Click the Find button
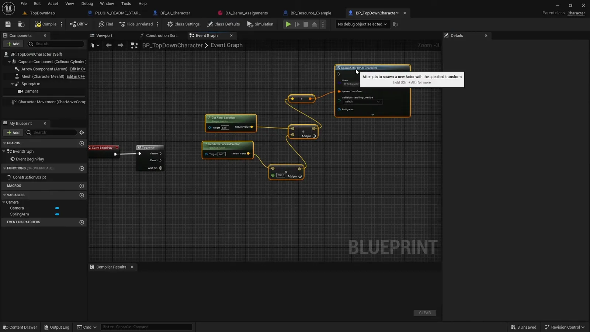590x332 pixels. pyautogui.click(x=106, y=24)
